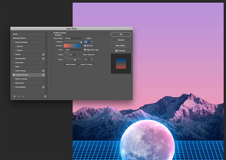226x160 pixels.
Task: Enable the Satin checkbox
Action: pyautogui.click(x=14, y=67)
